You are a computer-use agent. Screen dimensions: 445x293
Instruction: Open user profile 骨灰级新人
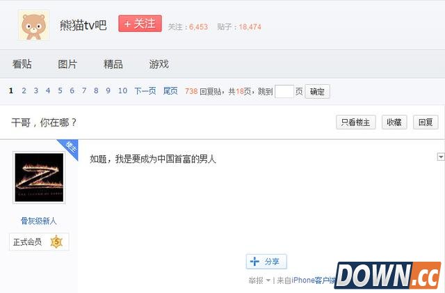(x=39, y=221)
